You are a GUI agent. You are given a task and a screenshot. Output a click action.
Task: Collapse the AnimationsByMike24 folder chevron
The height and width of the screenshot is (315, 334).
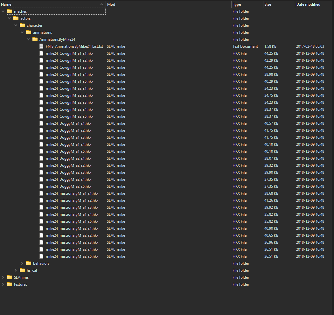29,39
